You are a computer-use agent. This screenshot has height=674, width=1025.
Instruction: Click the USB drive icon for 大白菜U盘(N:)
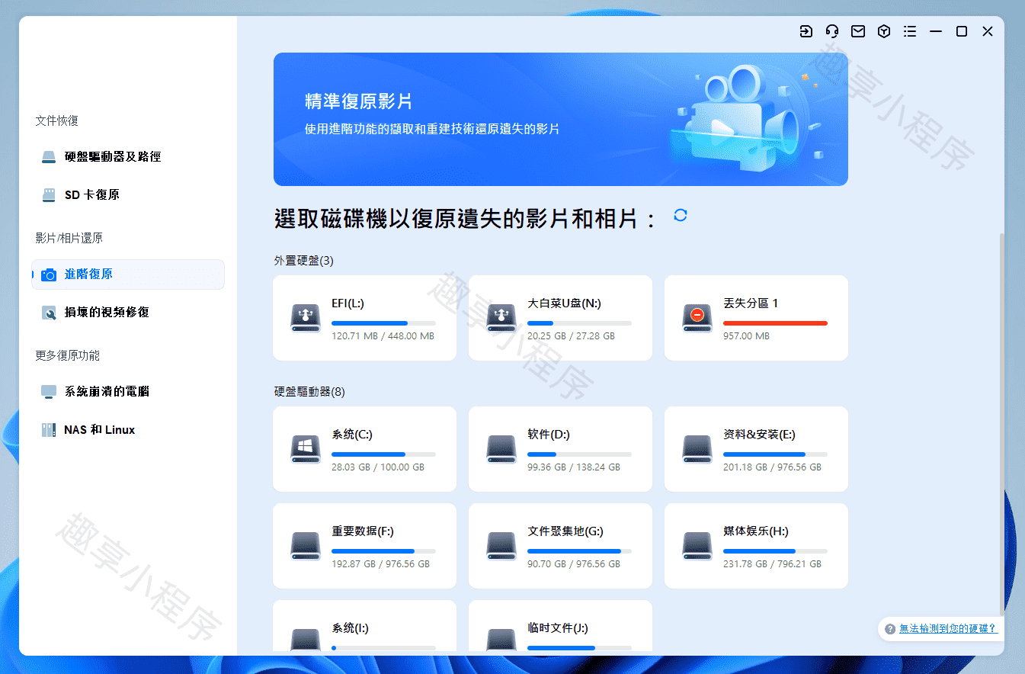point(501,317)
